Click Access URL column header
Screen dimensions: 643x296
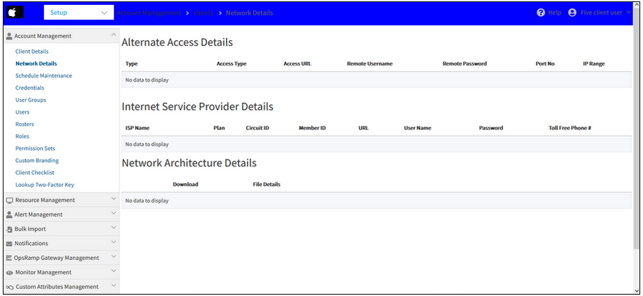pyautogui.click(x=297, y=64)
